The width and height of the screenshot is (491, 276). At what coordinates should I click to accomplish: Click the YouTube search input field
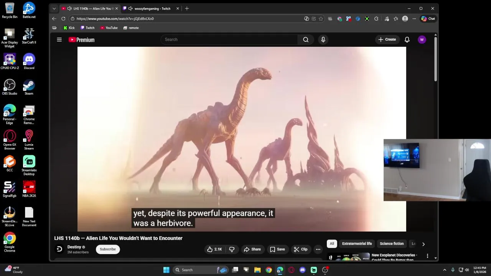point(229,39)
